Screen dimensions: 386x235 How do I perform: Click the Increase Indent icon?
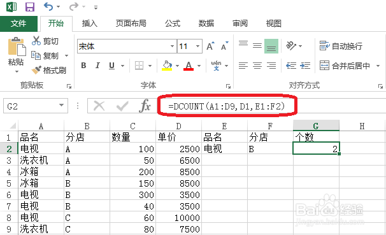pyautogui.click(x=305, y=66)
